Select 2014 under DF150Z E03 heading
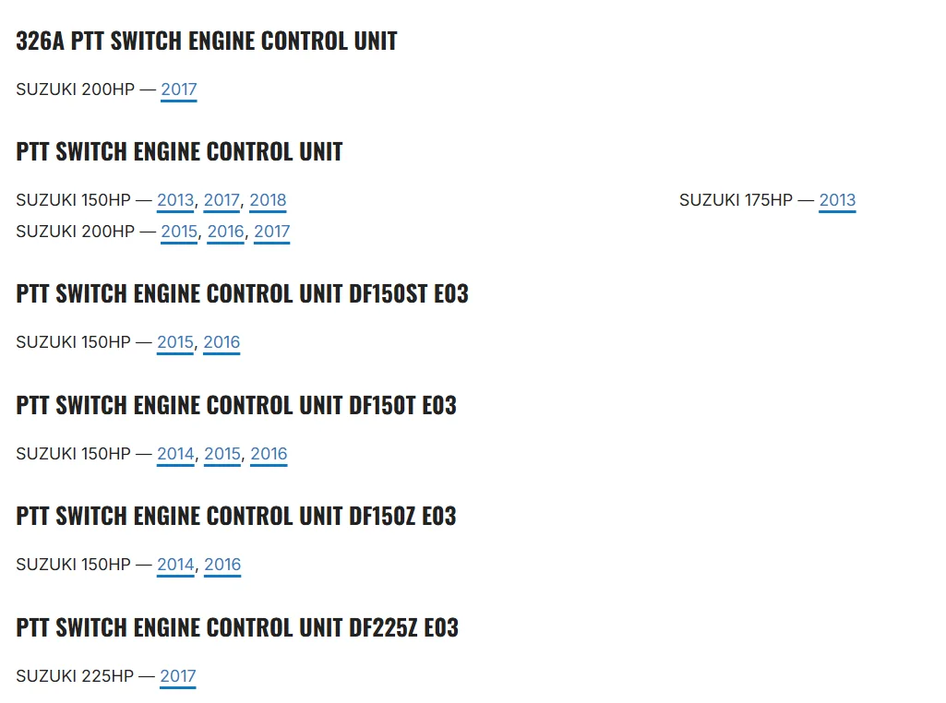The image size is (946, 703). (175, 565)
